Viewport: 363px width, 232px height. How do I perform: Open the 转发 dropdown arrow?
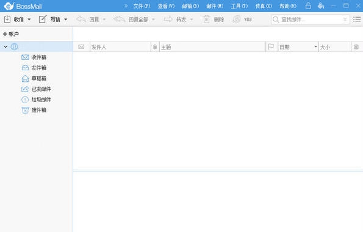click(192, 20)
